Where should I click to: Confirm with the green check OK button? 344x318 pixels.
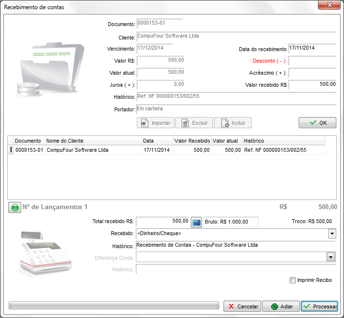coord(317,123)
